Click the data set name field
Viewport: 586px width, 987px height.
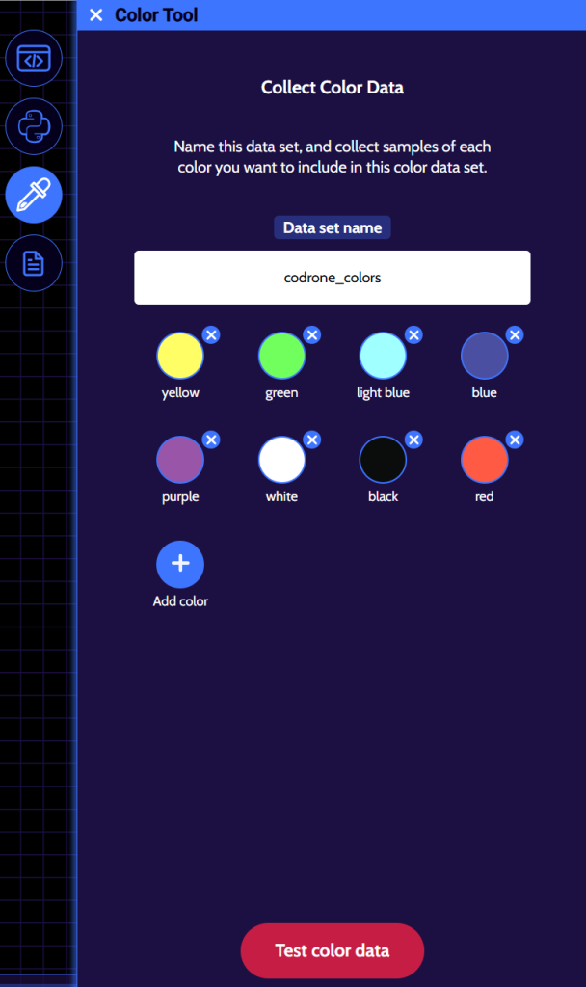(x=333, y=278)
